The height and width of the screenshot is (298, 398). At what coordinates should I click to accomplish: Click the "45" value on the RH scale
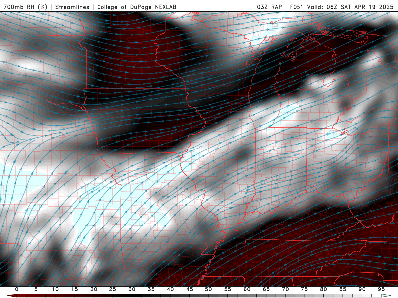190,289
